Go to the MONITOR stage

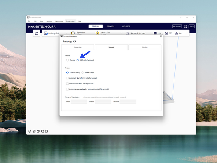point(126,26)
